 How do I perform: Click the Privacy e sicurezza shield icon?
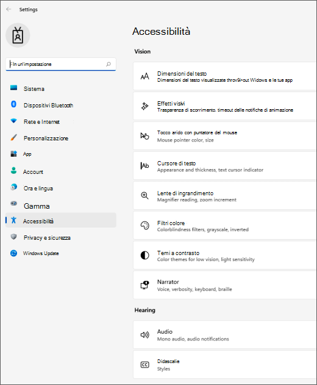click(x=14, y=237)
